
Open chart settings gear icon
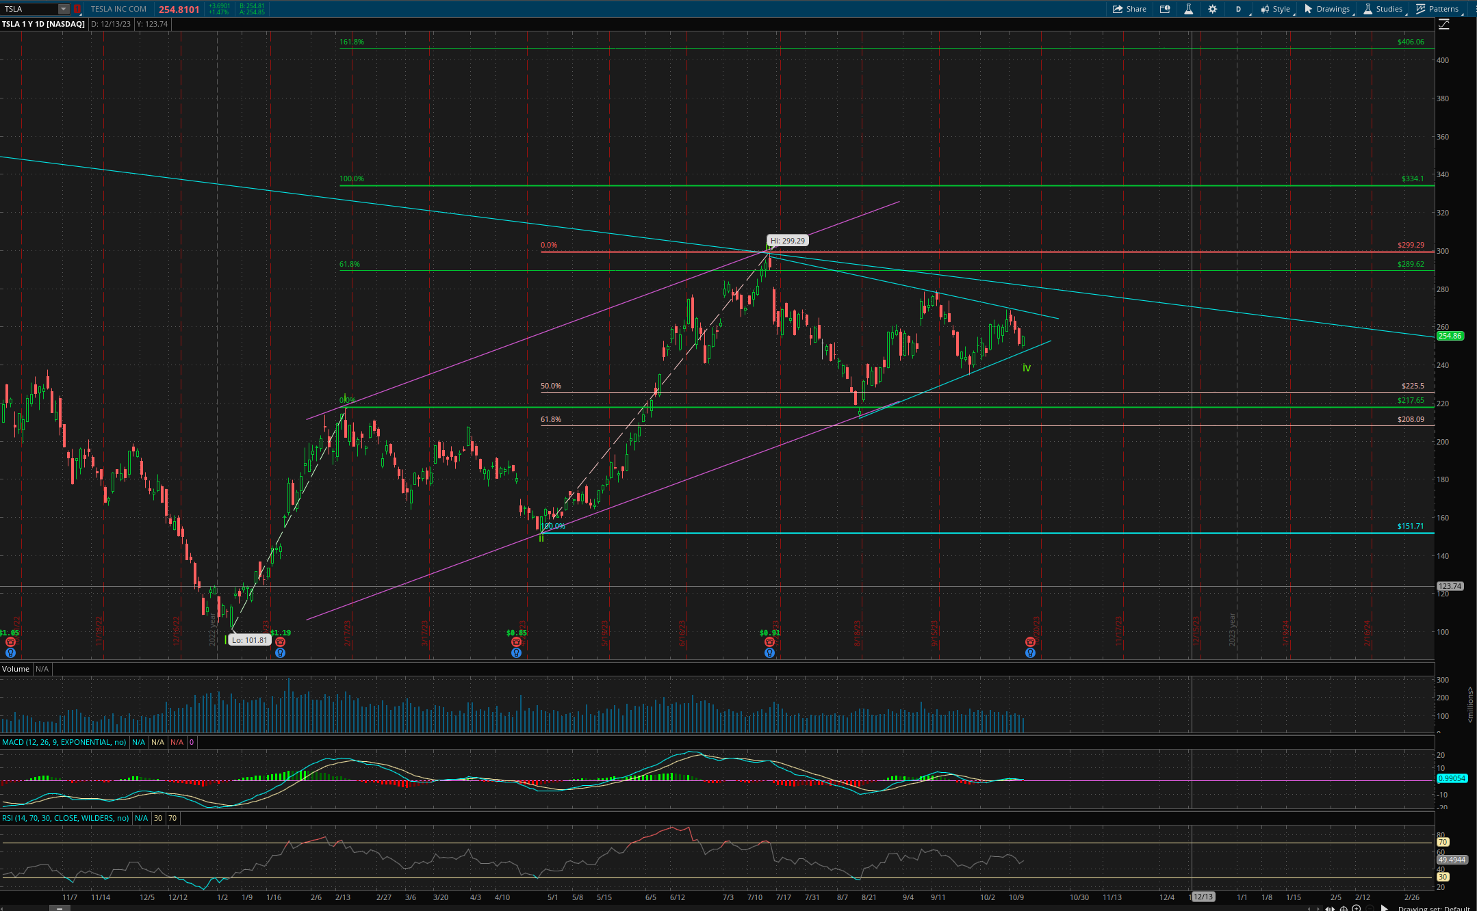(x=1213, y=9)
